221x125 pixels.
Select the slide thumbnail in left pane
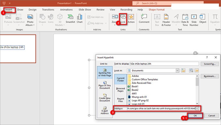coord(18,49)
